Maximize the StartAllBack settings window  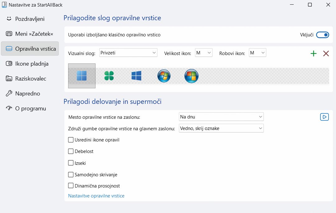310,5
